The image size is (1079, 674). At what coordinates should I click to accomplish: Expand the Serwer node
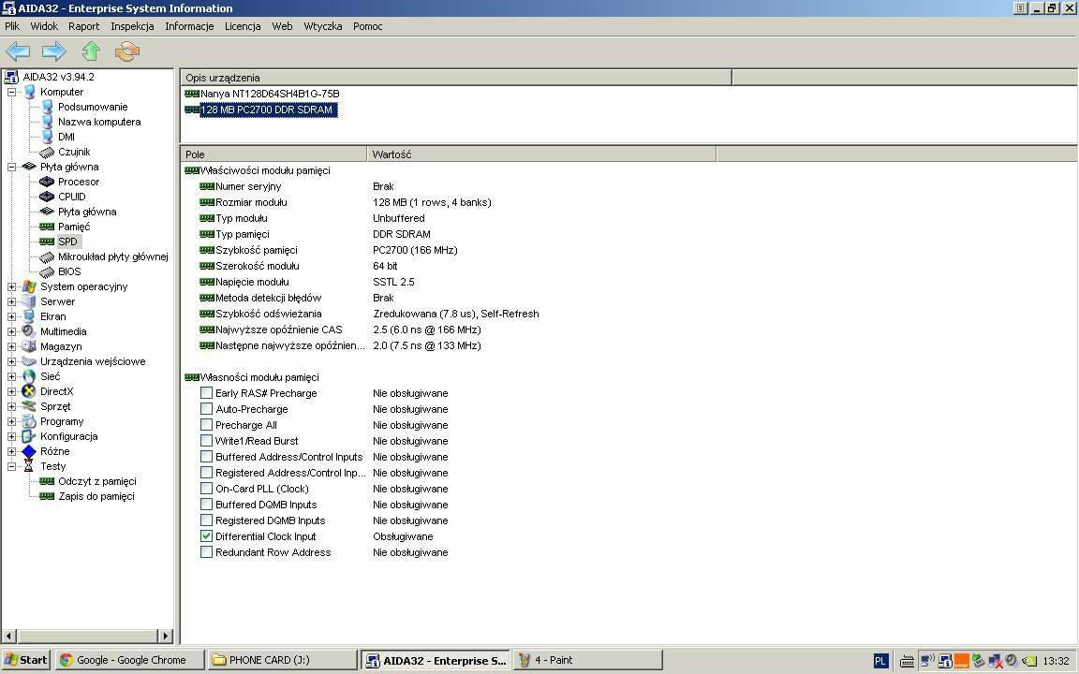click(x=11, y=302)
